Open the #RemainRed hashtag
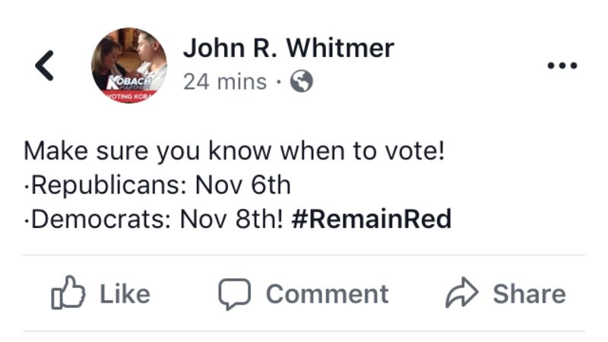Viewport: 608px width, 342px height. click(371, 219)
